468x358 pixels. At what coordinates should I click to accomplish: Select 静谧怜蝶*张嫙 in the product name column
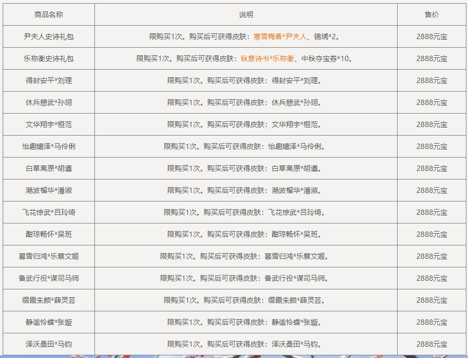[x=49, y=322]
